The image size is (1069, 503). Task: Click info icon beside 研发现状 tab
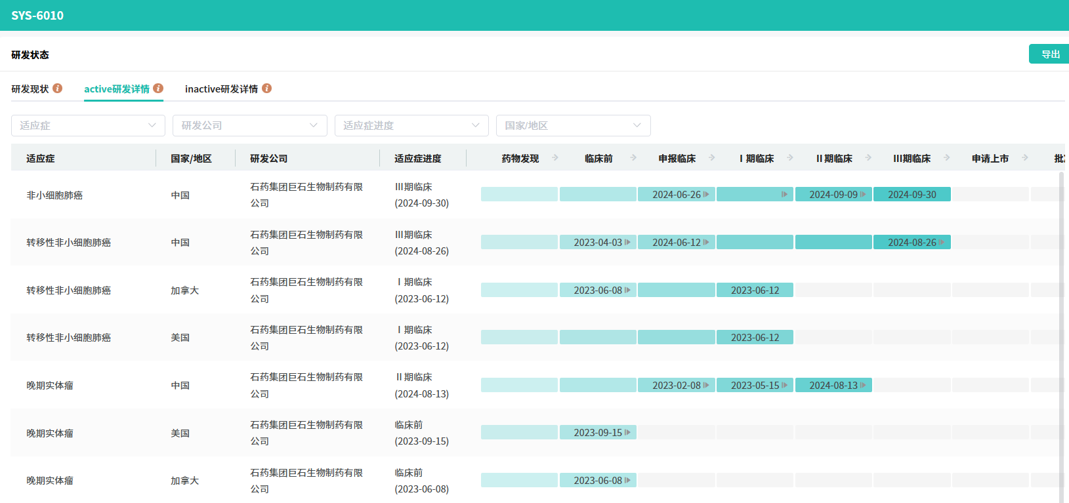coord(58,89)
